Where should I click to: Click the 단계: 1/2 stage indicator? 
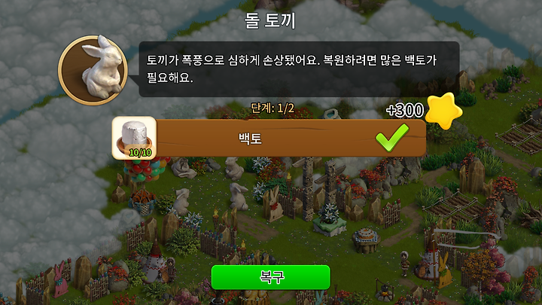click(273, 108)
